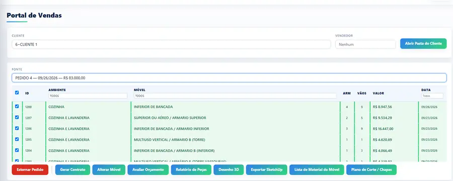Select the COZINHA cell in row 1288

click(56, 107)
